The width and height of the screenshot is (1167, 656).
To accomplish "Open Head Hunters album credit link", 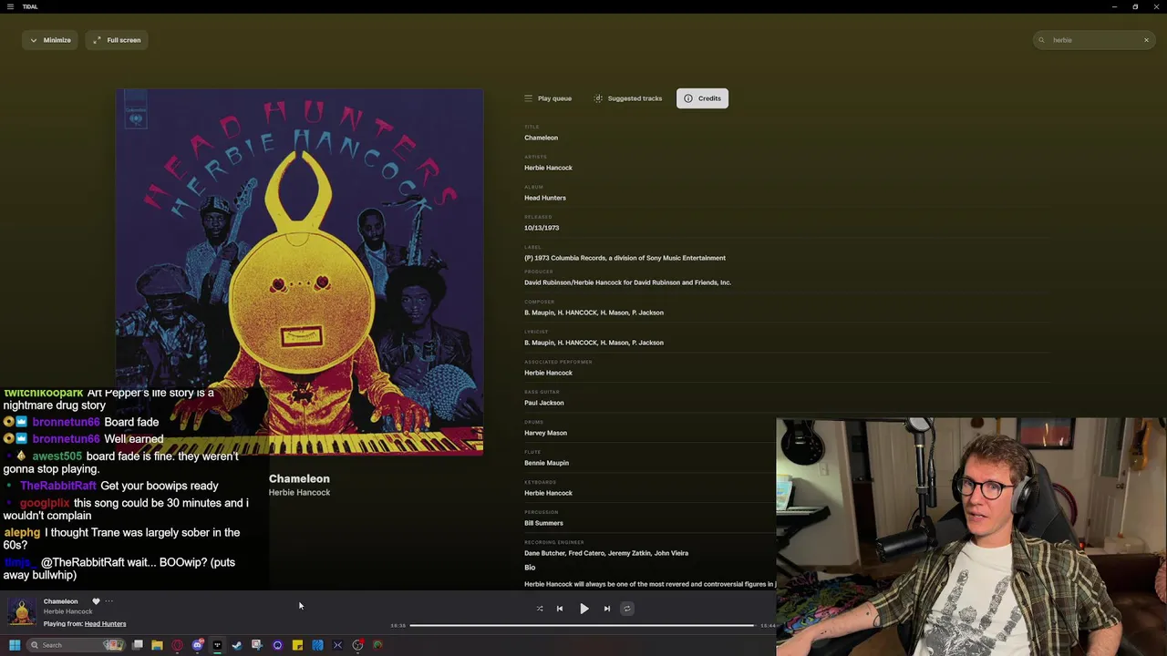I will pos(545,198).
